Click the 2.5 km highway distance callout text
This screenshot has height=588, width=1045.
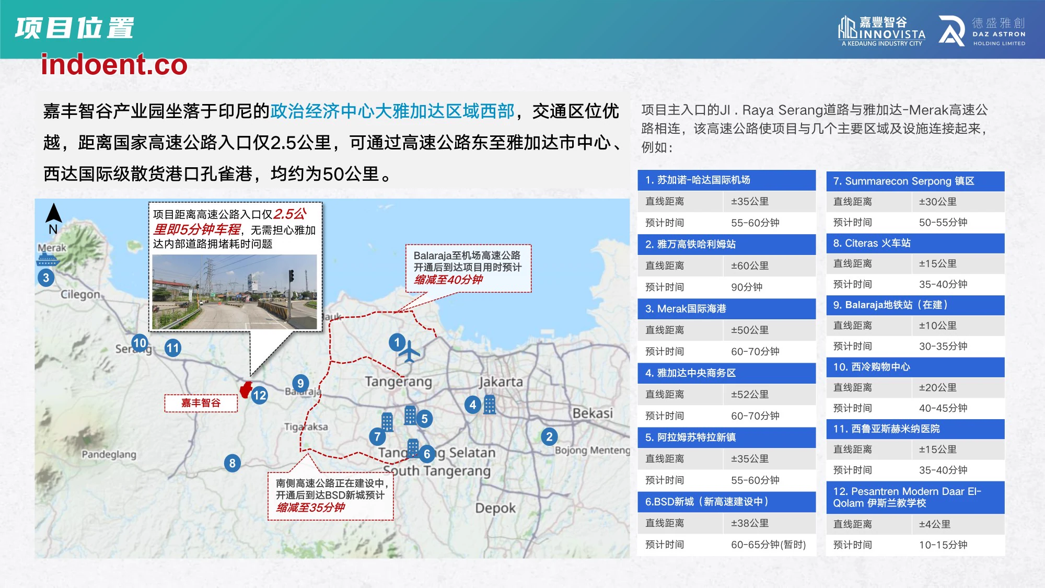[x=235, y=228]
